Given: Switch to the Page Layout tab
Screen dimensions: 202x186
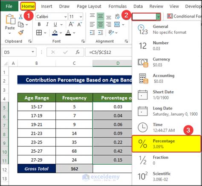Looking at the screenshot, I should pyautogui.click(x=89, y=6).
